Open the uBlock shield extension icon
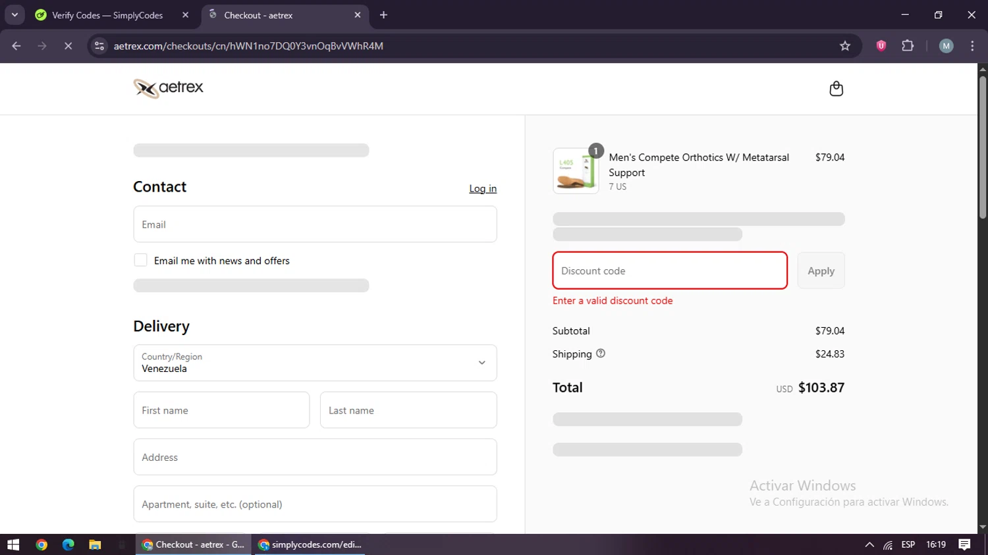Image resolution: width=988 pixels, height=555 pixels. pyautogui.click(x=881, y=46)
